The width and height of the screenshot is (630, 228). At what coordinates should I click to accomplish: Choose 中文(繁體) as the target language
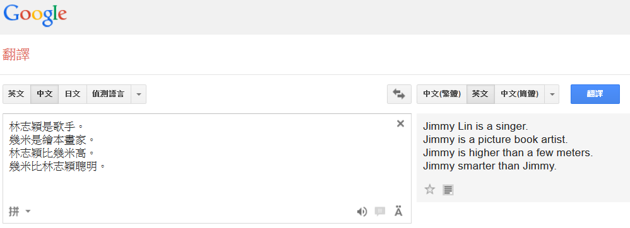(441, 94)
